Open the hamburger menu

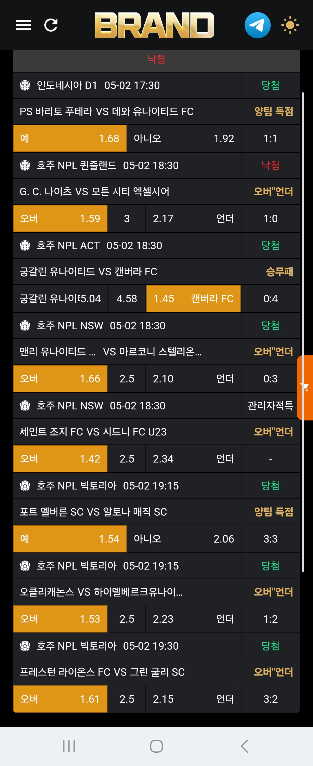pos(23,25)
